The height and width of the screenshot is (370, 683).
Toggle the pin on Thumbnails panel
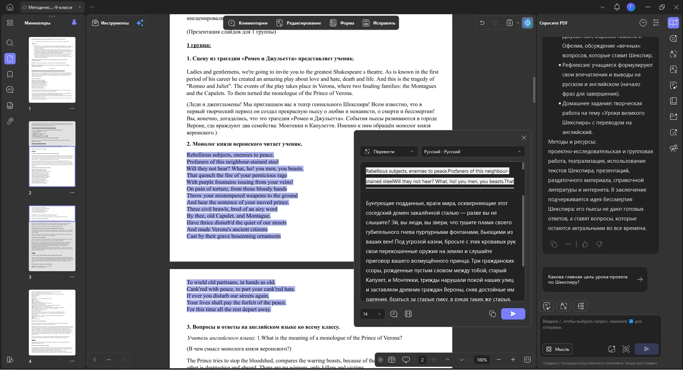tap(74, 23)
